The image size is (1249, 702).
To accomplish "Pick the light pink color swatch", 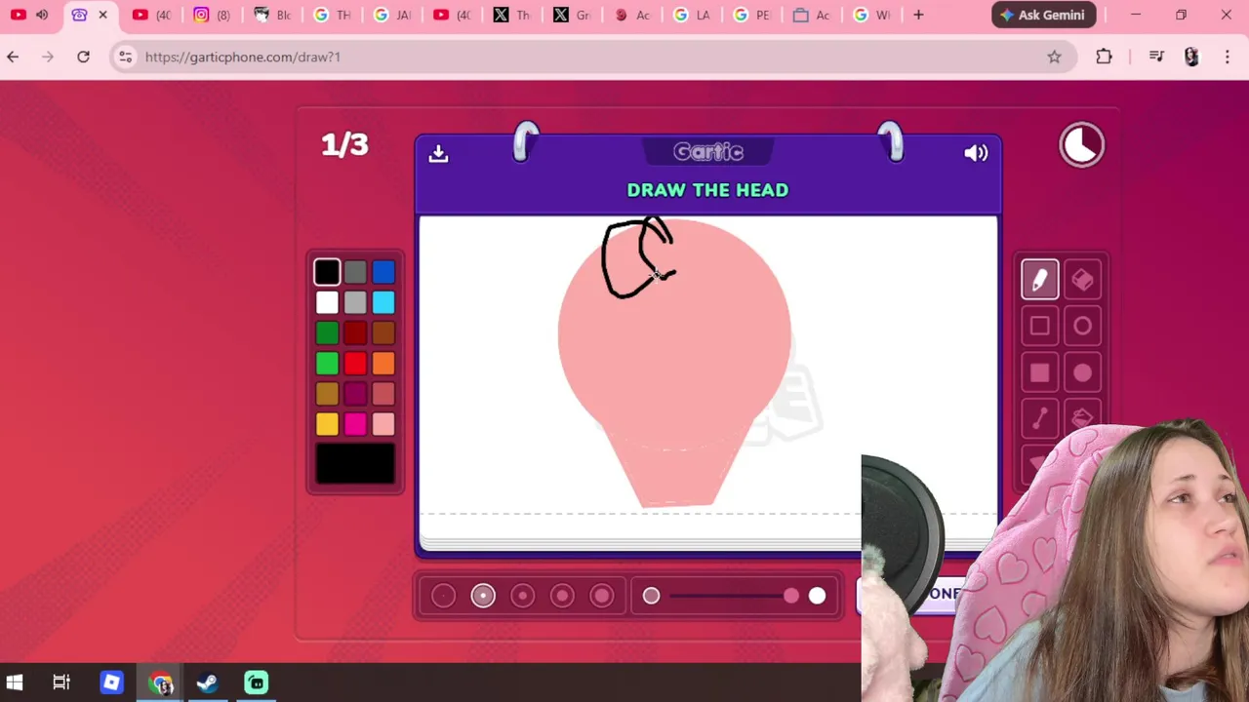I will point(383,423).
